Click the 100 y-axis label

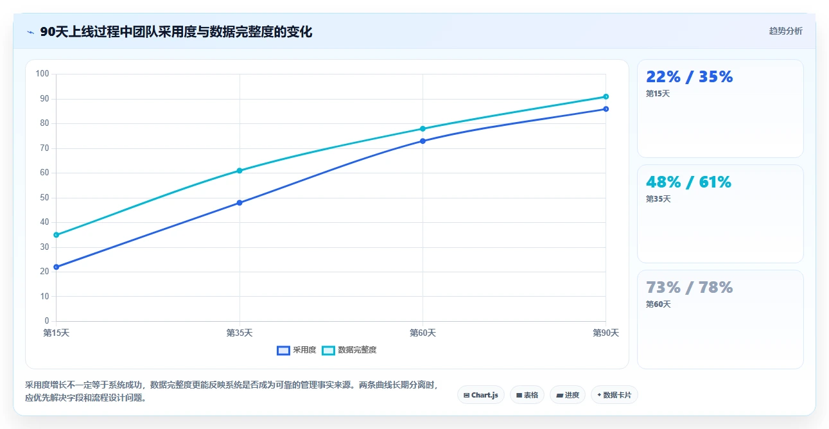pos(42,74)
